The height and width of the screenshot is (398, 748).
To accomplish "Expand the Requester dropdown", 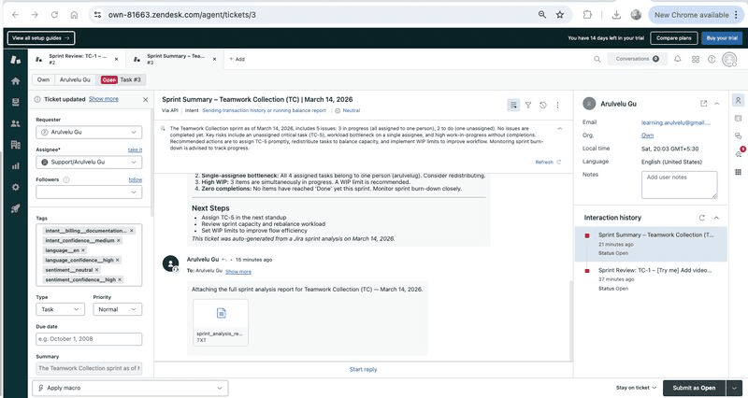I will tap(89, 132).
